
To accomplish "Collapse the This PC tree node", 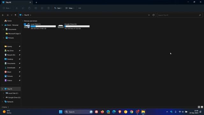I will (2, 89).
